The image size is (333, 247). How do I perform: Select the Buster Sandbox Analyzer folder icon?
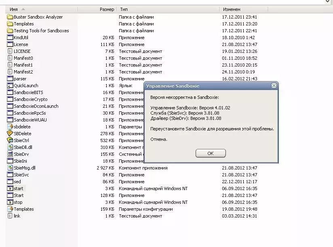[10, 17]
